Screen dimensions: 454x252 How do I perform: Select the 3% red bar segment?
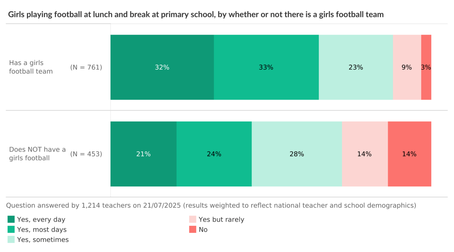426,67
